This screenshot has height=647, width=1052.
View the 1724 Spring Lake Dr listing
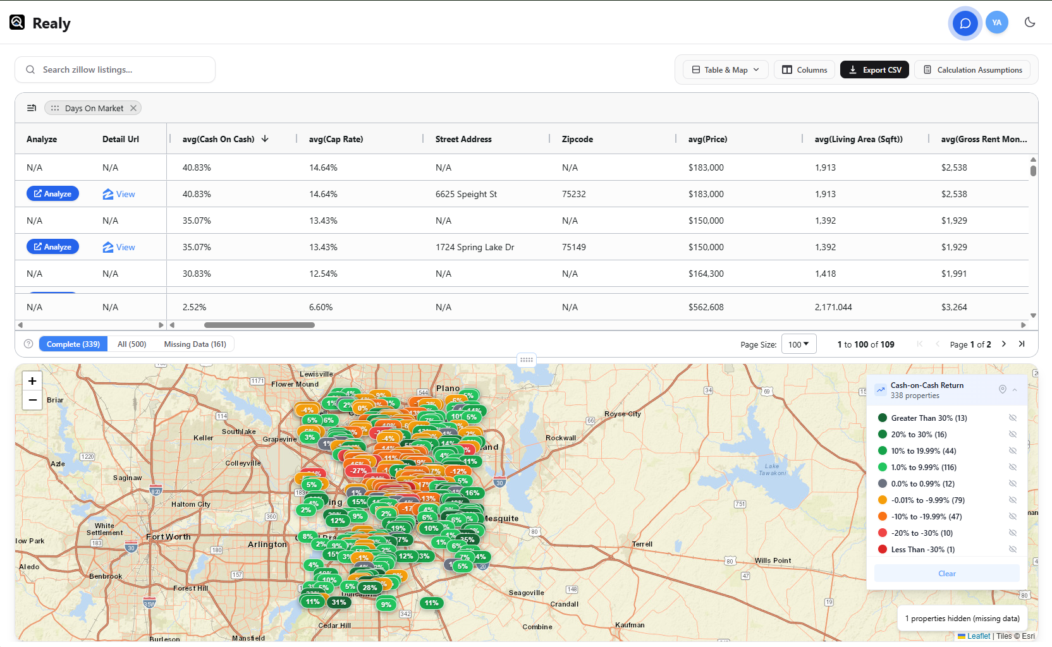pos(119,247)
